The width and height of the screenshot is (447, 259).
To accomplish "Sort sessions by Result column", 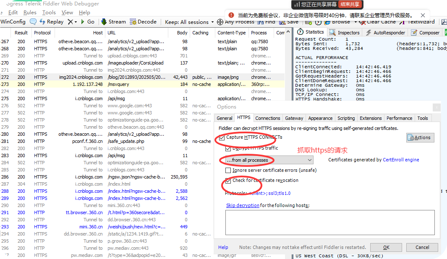I will pyautogui.click(x=21, y=33).
